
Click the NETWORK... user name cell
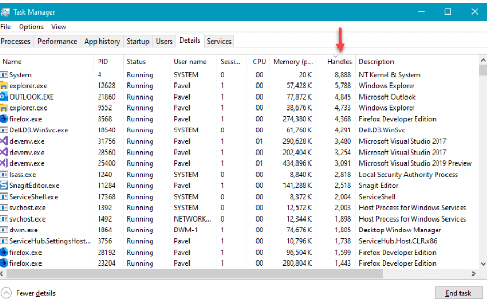[192, 219]
